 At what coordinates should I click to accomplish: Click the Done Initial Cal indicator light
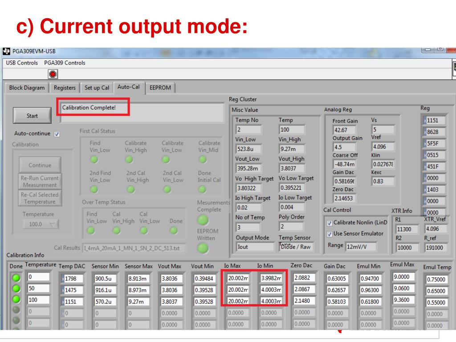pos(202,189)
